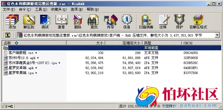Open the 命令(C) menu
This screenshot has height=110, width=223.
coord(25,9)
